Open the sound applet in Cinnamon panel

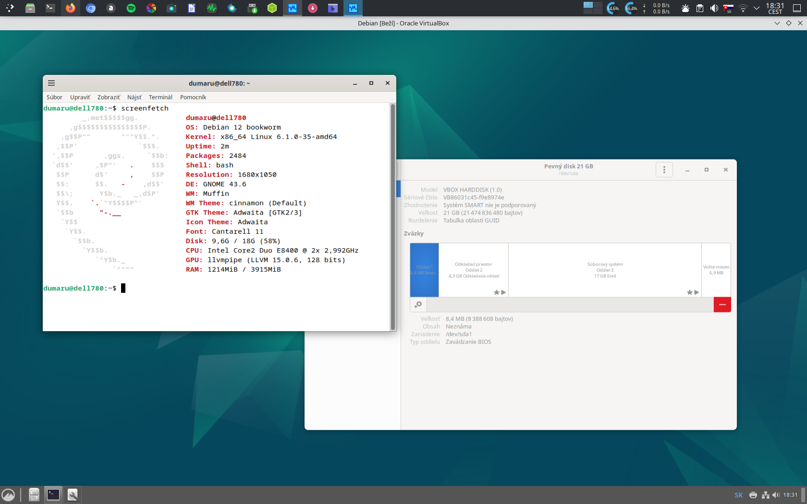[x=776, y=495]
